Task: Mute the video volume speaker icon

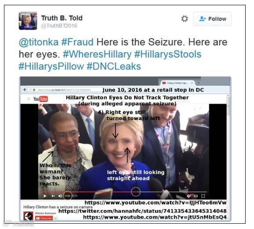Action: coord(60,196)
